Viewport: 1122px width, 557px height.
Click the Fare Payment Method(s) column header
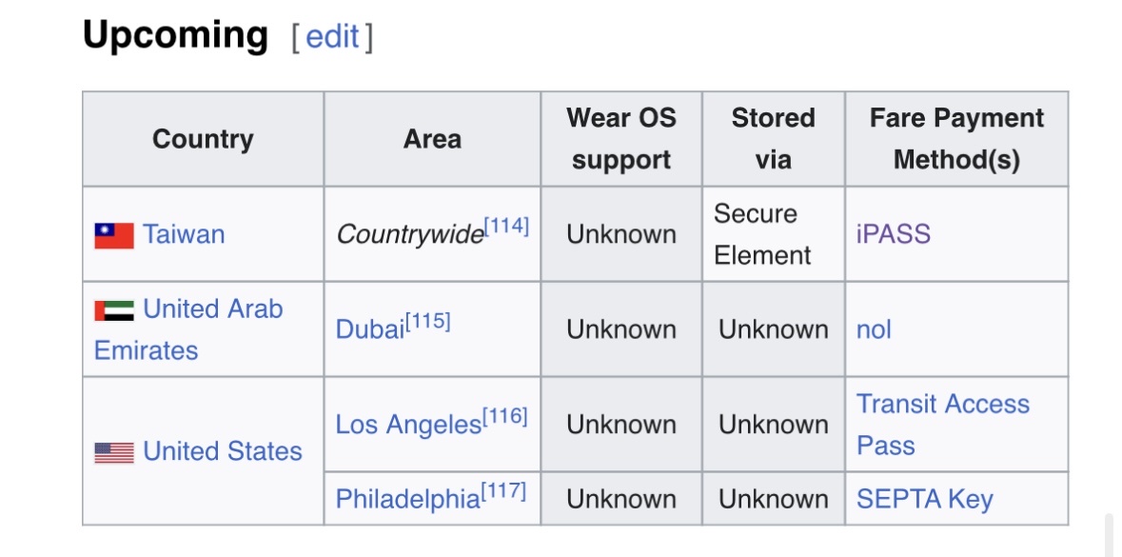[956, 139]
